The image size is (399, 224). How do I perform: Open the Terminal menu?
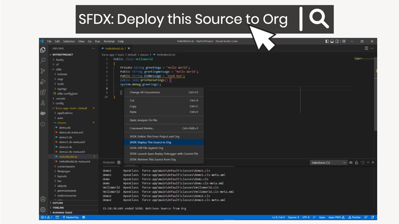coord(109,41)
